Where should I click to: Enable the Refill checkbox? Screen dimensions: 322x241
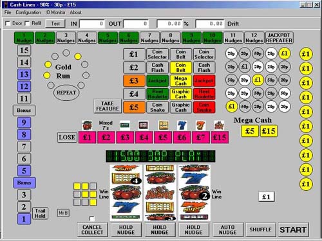point(27,23)
